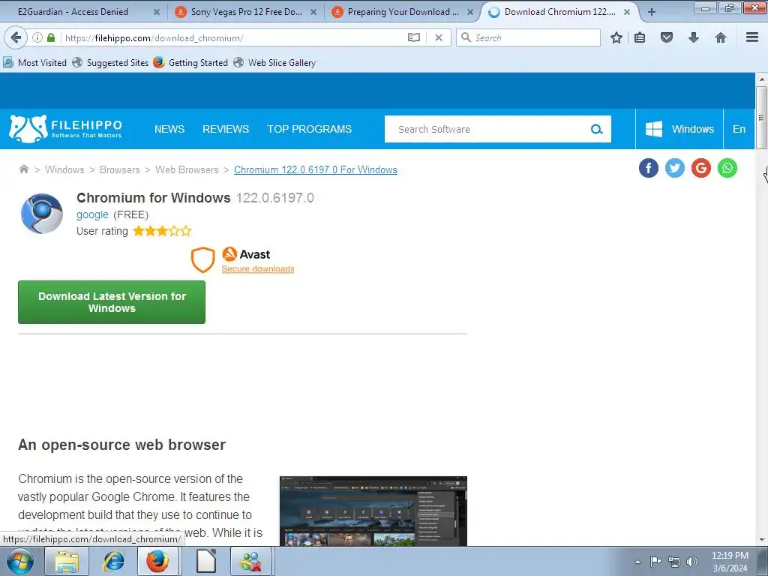Open NEWS in FileHippo navigation
768x576 pixels.
point(169,129)
